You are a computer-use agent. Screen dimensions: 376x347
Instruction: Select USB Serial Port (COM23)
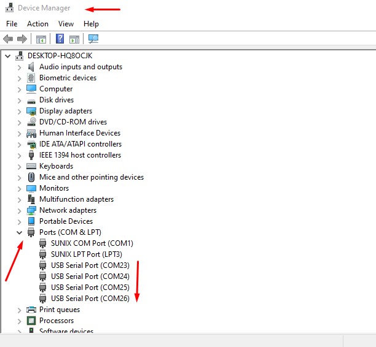(90, 265)
